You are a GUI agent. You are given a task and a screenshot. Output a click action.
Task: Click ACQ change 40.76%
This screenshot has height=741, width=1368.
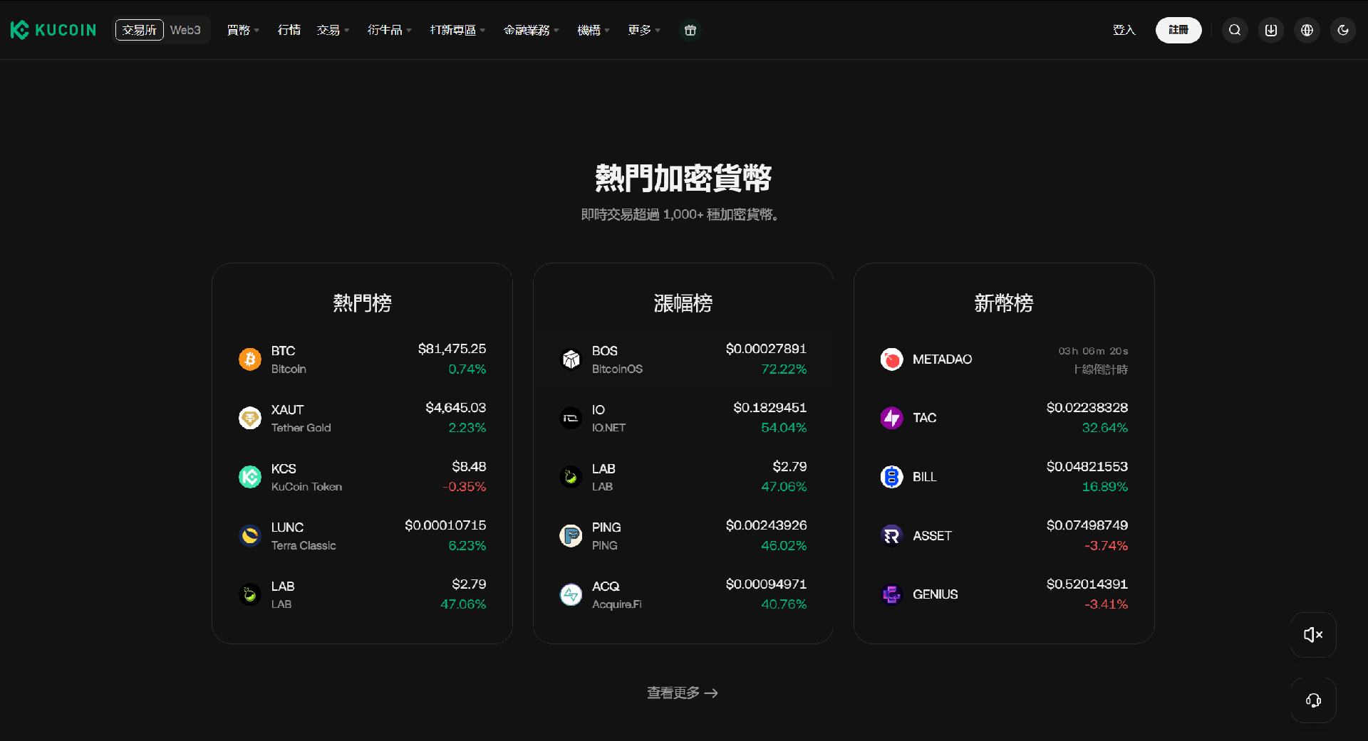tap(784, 604)
